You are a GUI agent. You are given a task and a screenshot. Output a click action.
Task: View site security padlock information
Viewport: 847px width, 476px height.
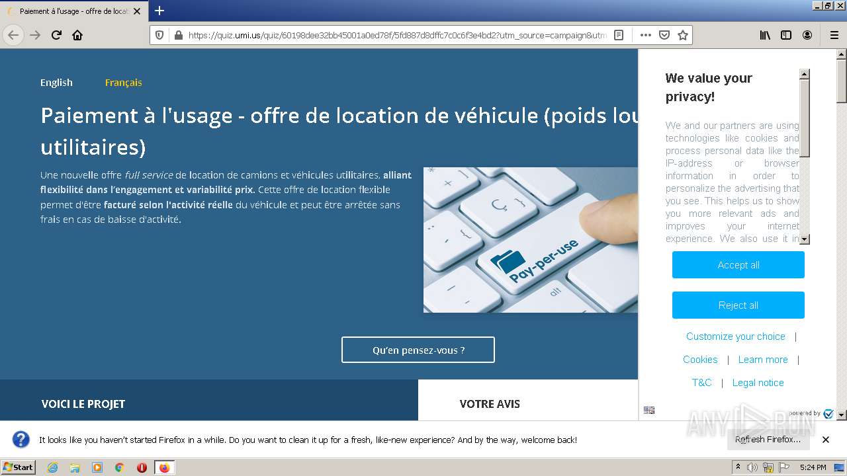(x=177, y=35)
